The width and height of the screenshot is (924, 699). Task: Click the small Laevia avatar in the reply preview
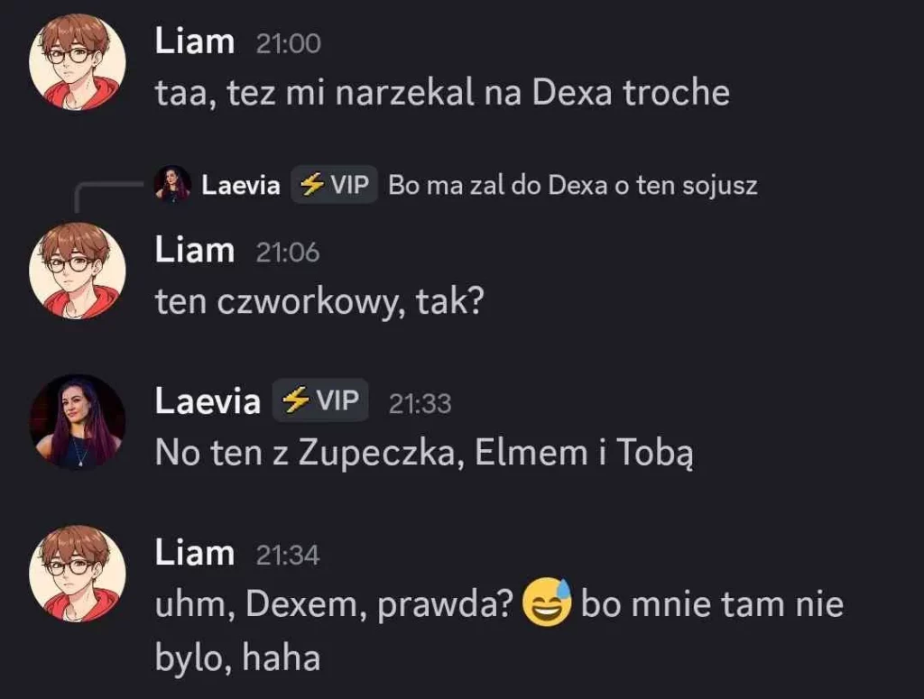(172, 185)
